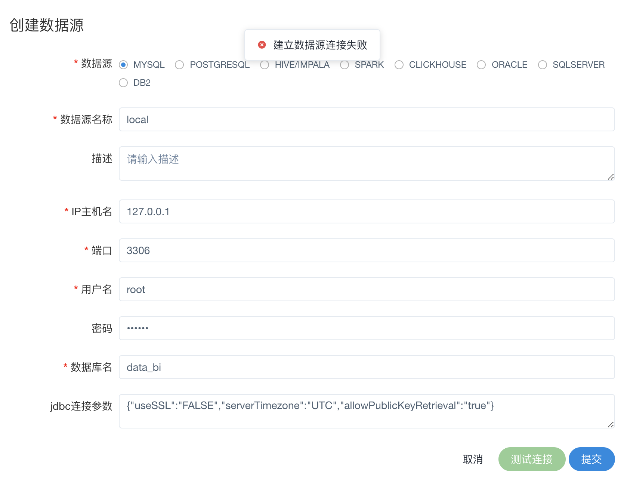Screen dimensions: 624x479
Task: Select the POSTGRESQL data source option
Action: [x=179, y=65]
